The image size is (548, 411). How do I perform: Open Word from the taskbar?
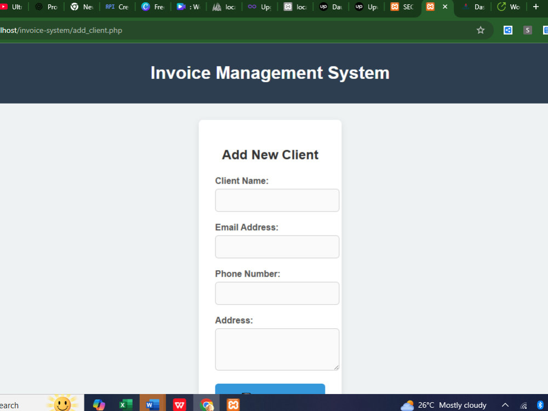coord(153,405)
